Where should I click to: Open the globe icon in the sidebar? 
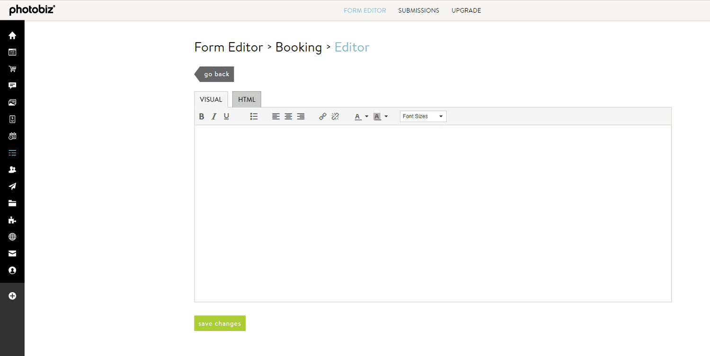pos(12,236)
